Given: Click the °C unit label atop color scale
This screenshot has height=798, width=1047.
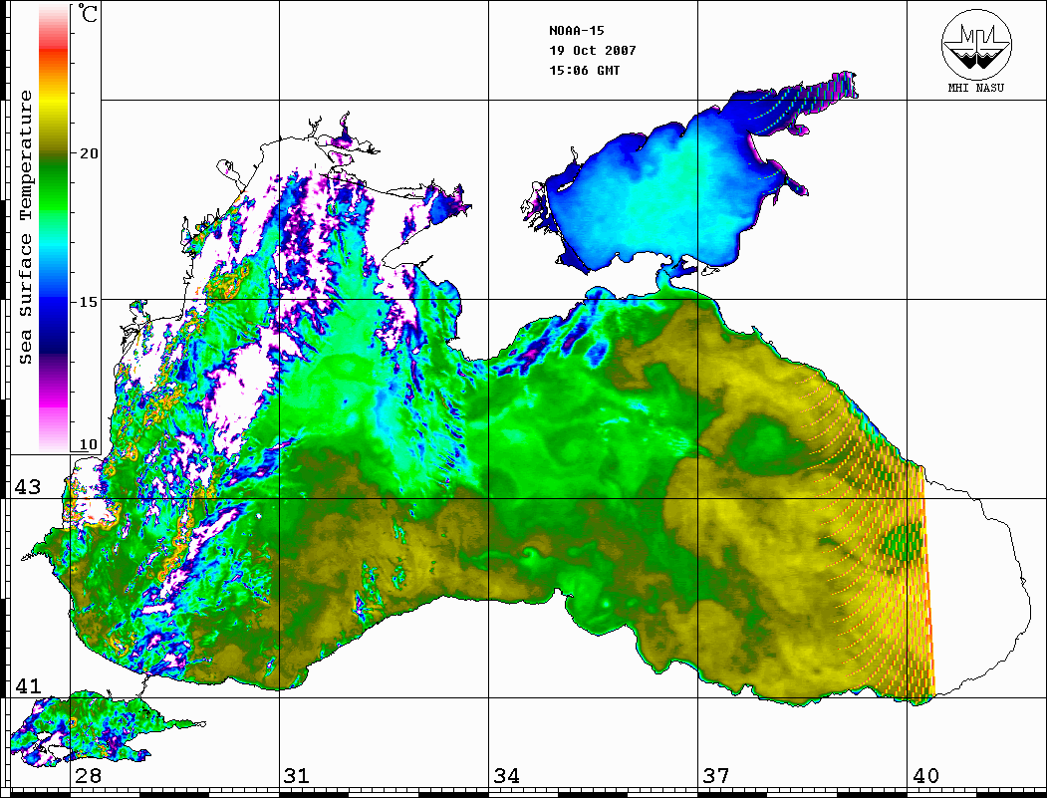Looking at the screenshot, I should click(x=89, y=16).
